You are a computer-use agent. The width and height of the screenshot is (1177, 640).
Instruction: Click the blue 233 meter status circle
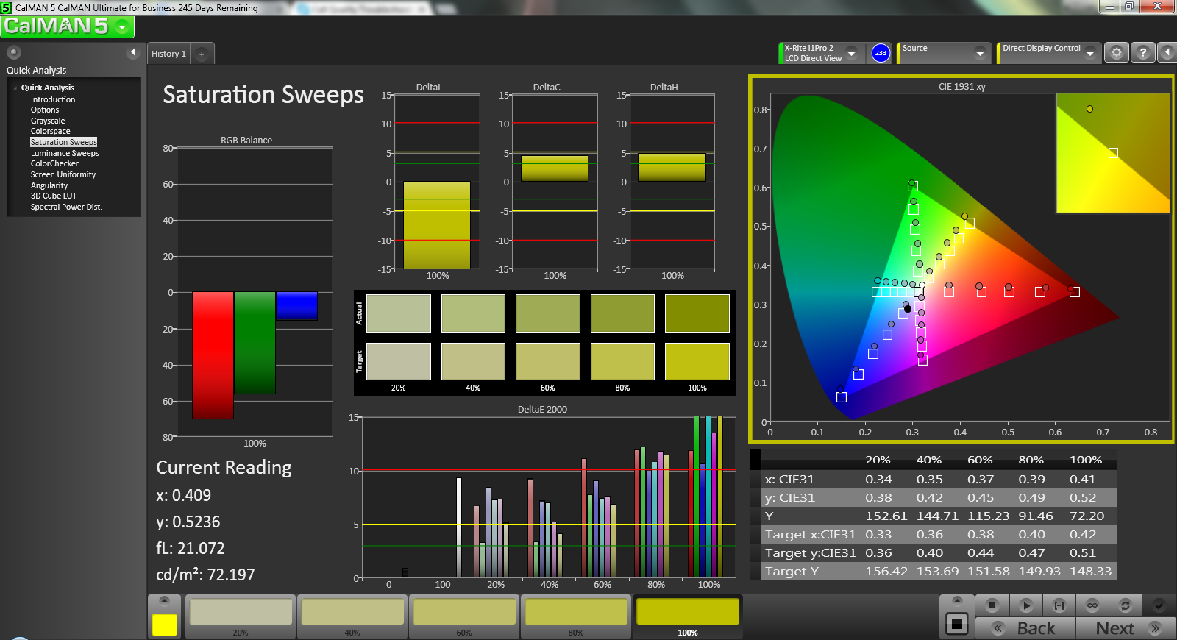point(881,53)
